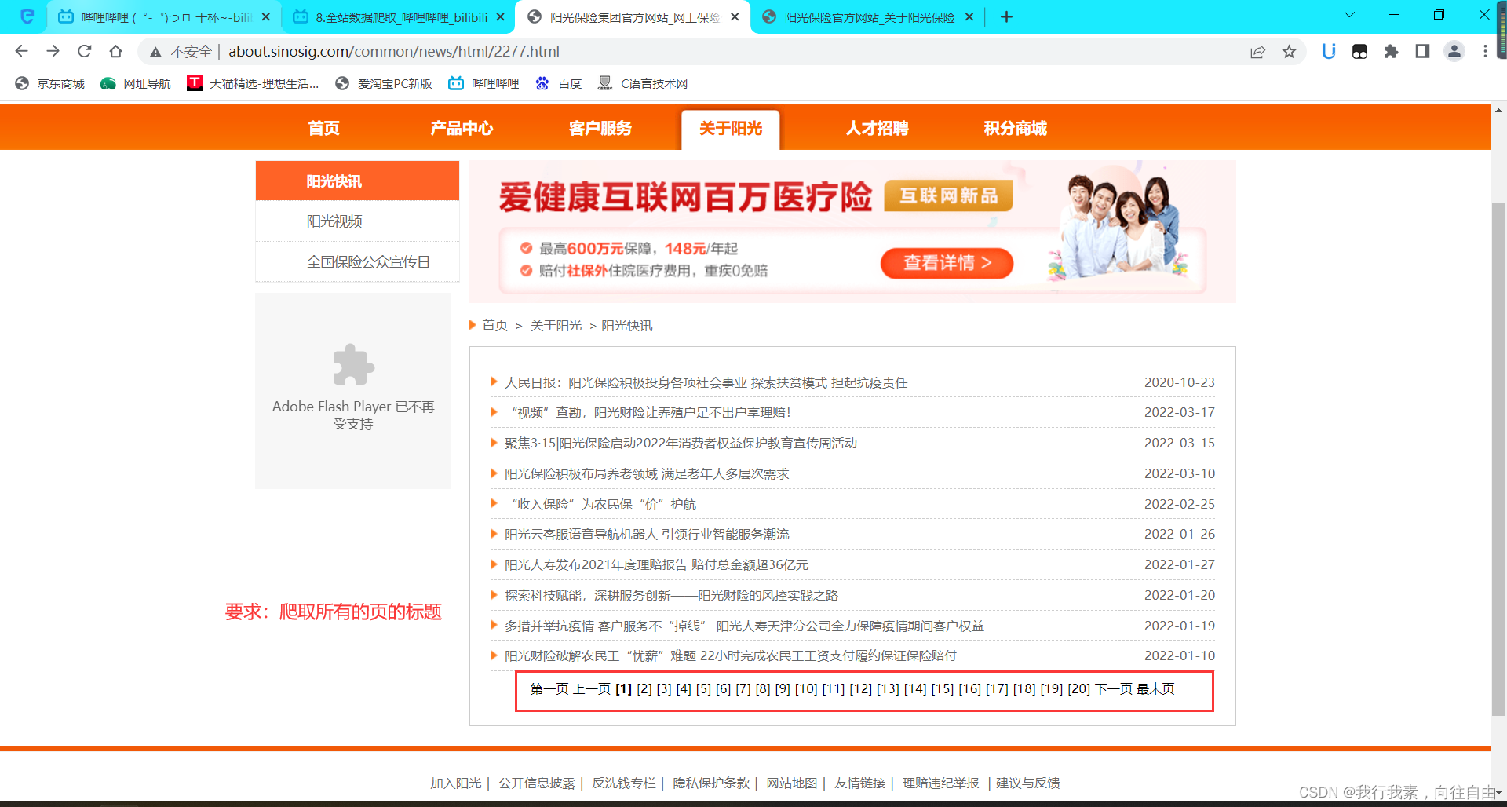1507x807 pixels.
Task: Open 阳光人寿发布2021年度理赔报告 article
Action: click(x=656, y=564)
